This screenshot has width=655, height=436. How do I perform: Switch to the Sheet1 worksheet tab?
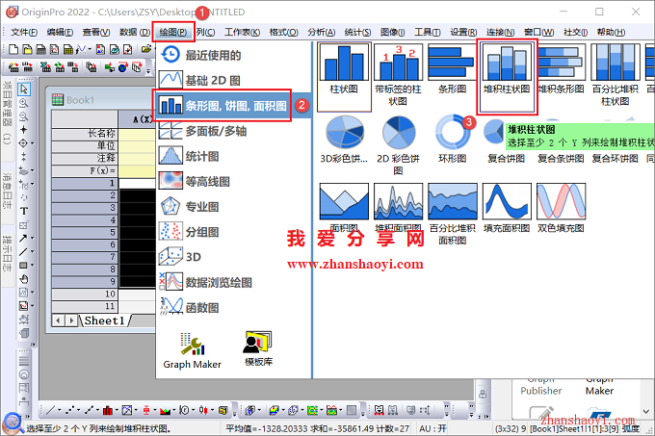point(104,321)
